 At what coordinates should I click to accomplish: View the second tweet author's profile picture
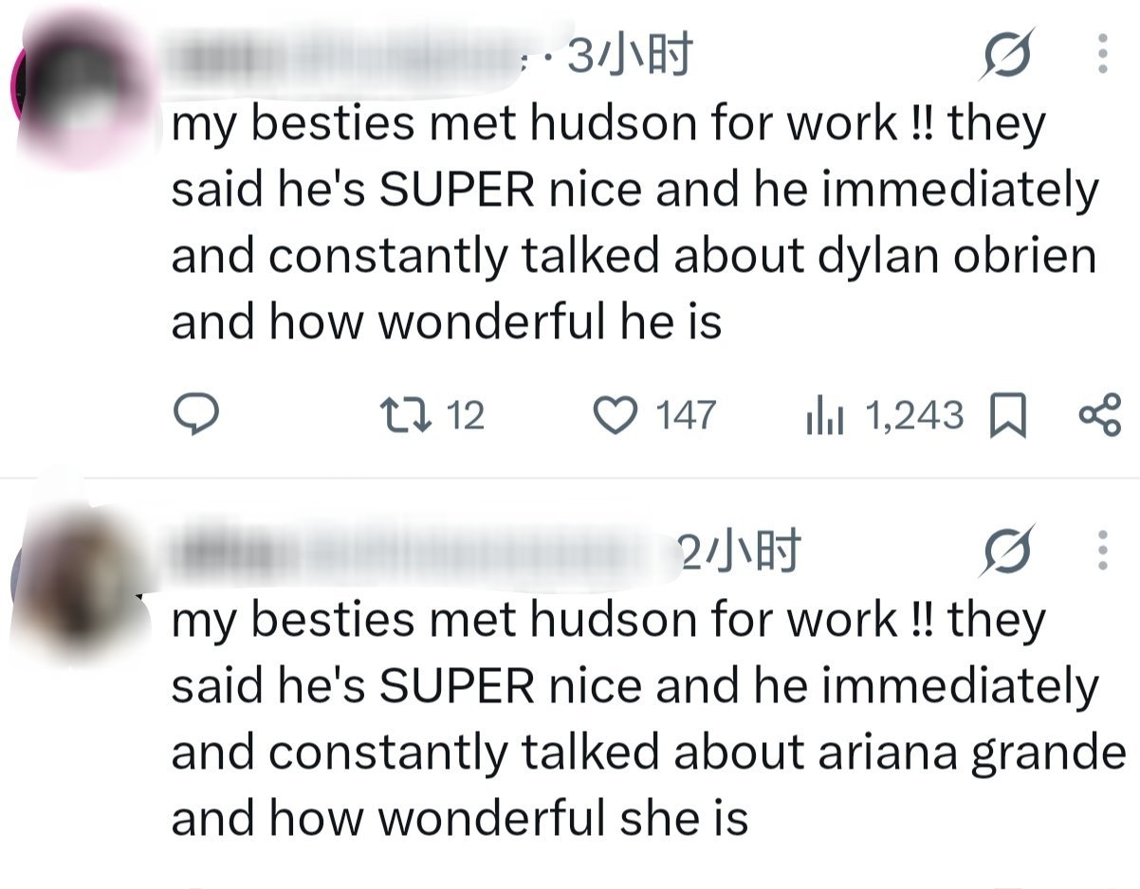[81, 583]
